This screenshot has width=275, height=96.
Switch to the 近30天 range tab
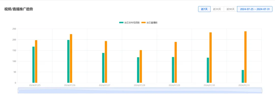[x=217, y=9]
